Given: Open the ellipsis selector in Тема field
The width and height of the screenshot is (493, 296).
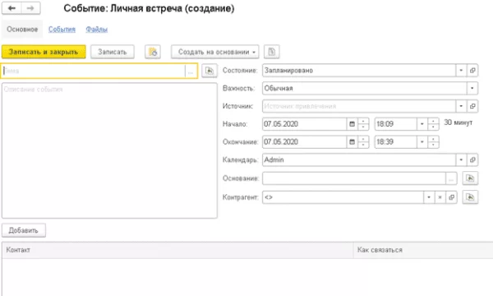Looking at the screenshot, I should click(x=191, y=71).
